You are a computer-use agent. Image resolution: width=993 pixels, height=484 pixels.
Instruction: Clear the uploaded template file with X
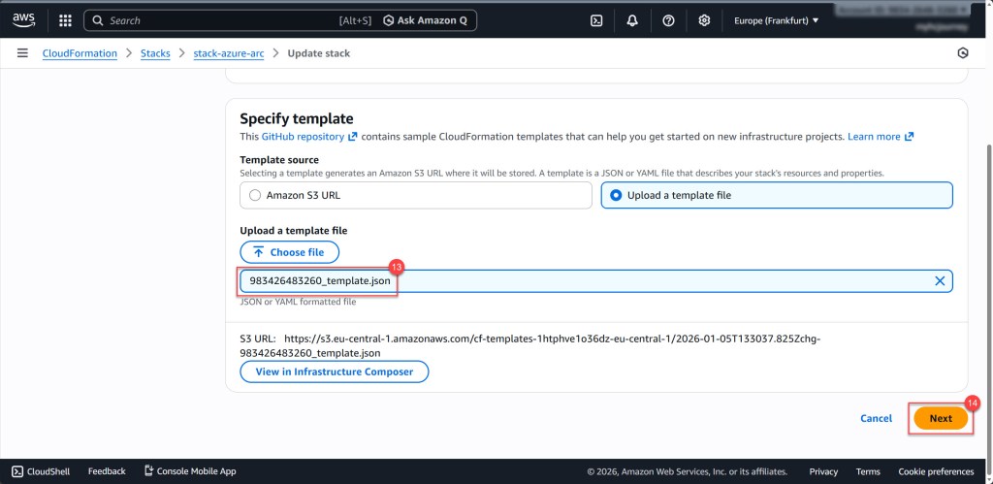(x=939, y=280)
